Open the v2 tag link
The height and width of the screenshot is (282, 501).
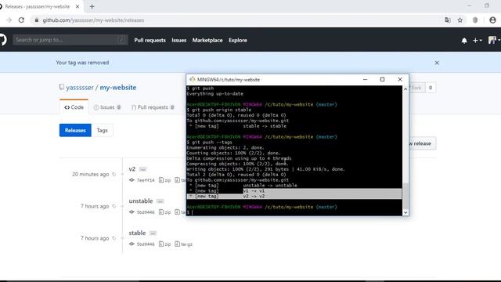tap(132, 169)
